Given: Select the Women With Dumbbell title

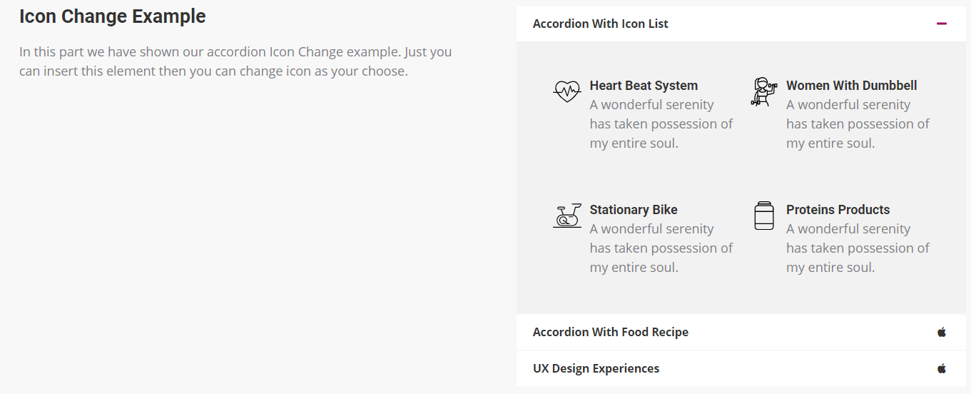Looking at the screenshot, I should 851,86.
